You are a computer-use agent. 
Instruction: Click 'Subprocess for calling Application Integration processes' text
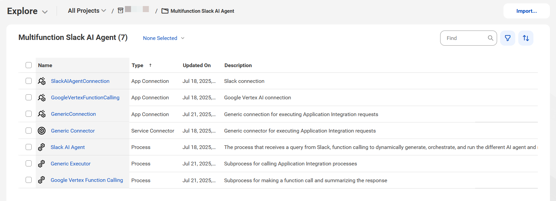[x=291, y=164]
